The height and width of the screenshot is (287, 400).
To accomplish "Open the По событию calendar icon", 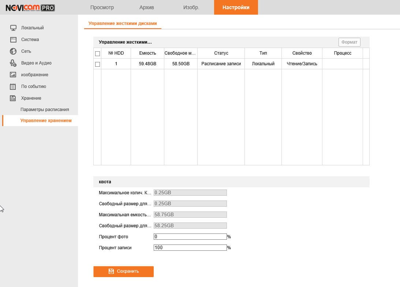I will tap(13, 87).
